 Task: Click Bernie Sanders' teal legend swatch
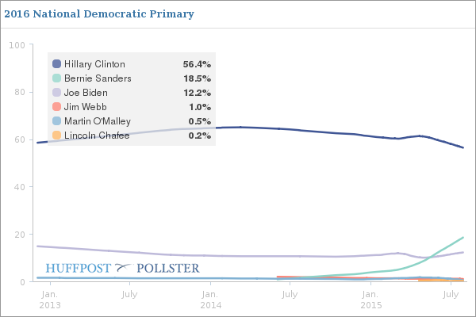click(57, 78)
